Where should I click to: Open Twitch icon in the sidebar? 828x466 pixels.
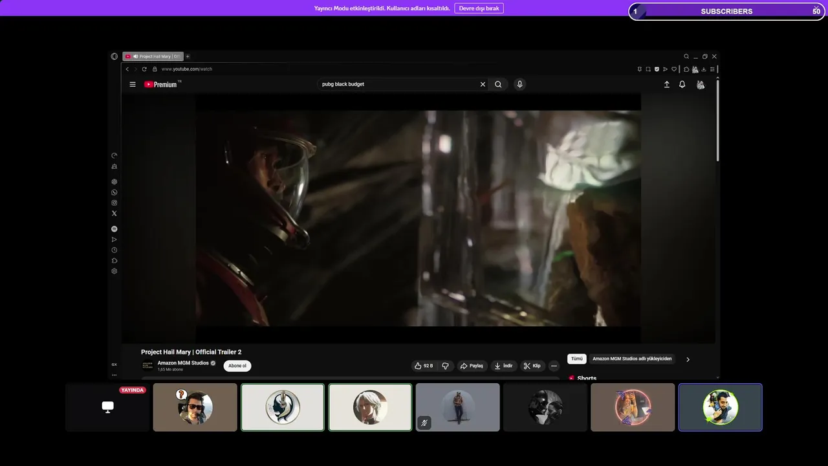tap(114, 166)
